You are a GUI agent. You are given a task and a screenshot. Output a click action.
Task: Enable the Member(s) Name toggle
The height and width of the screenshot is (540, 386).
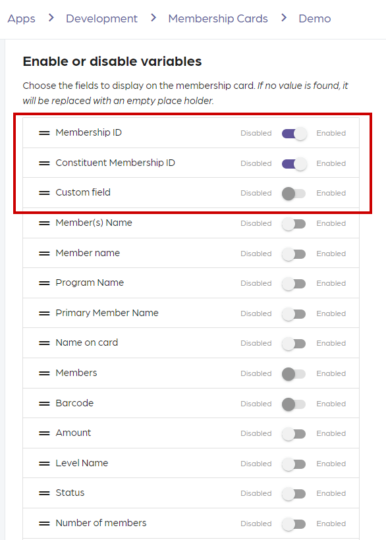pos(294,224)
